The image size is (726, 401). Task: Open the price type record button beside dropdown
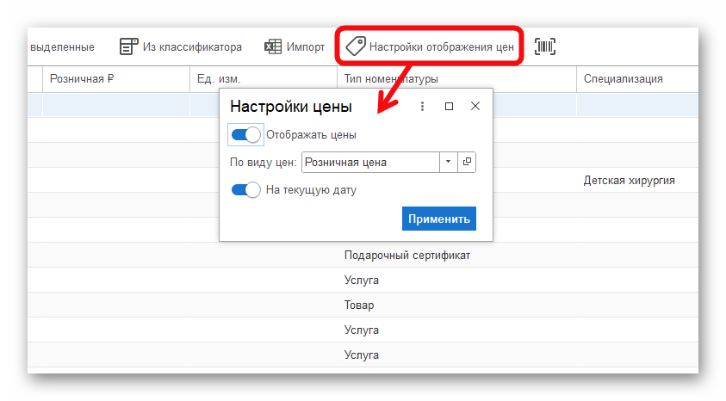(468, 162)
